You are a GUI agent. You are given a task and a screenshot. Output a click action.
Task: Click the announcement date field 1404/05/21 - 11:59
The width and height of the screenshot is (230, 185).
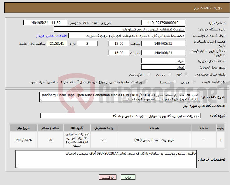tap(45, 23)
